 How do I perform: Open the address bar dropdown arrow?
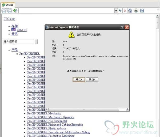click(x=116, y=11)
